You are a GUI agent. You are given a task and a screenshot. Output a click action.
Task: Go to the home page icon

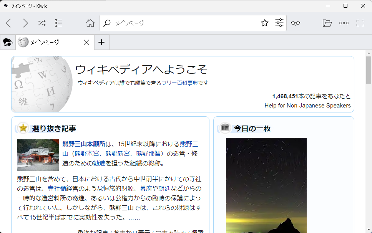point(90,23)
